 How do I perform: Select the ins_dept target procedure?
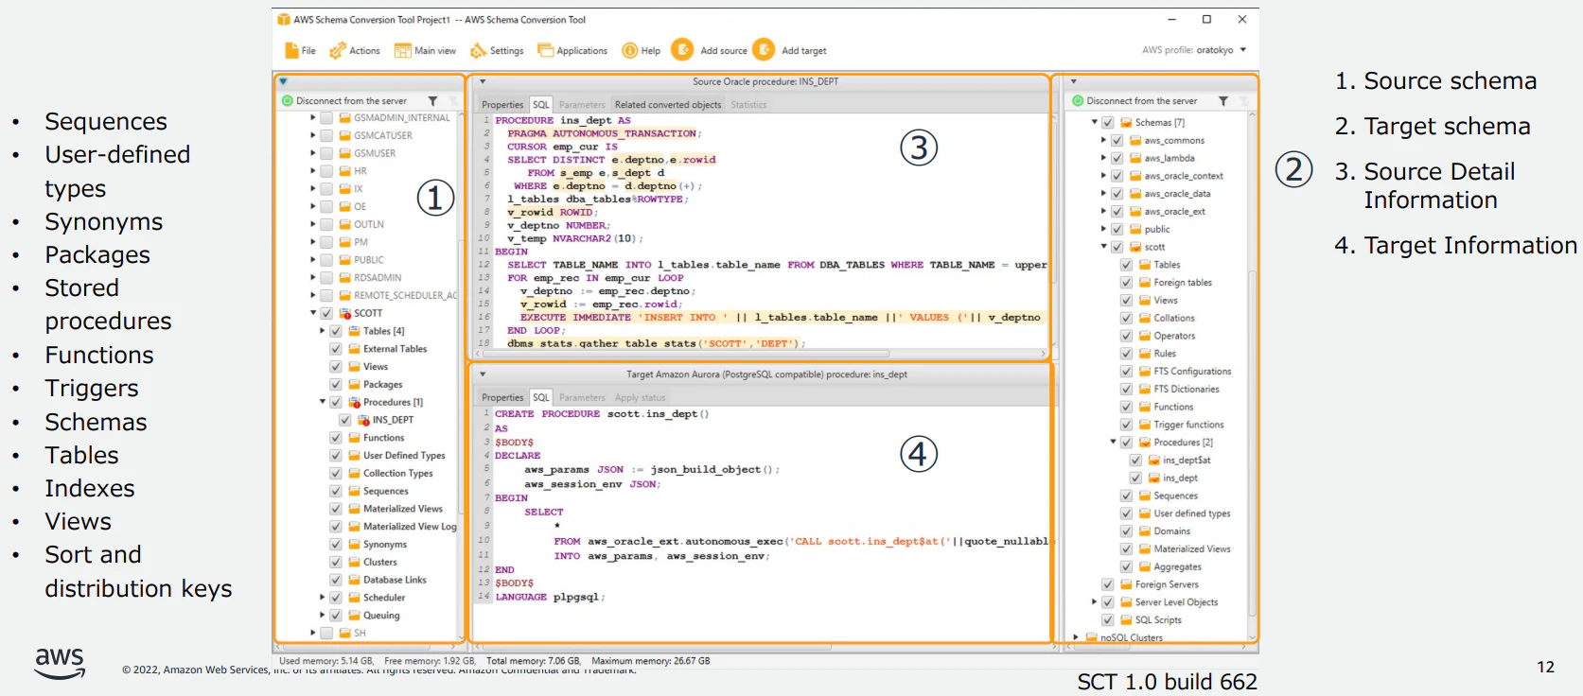click(1180, 478)
